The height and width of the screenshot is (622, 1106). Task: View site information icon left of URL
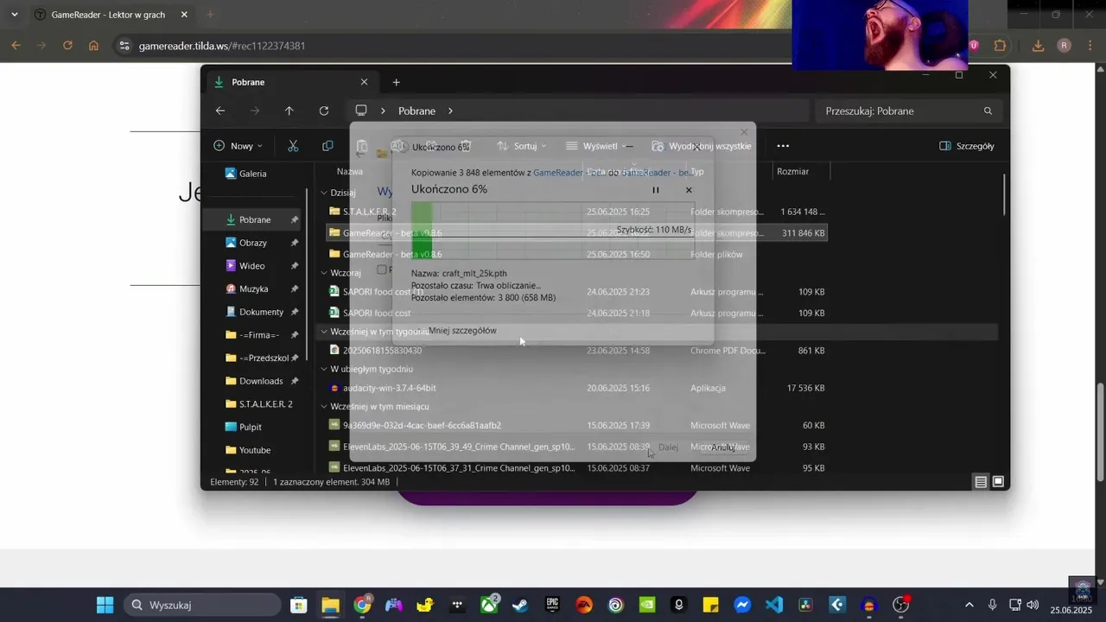[x=124, y=45]
